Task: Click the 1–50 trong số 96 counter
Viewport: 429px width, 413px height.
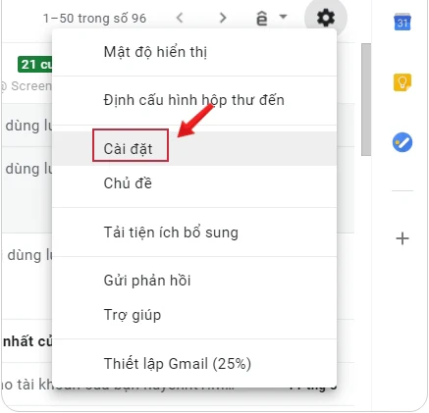Action: (x=94, y=19)
